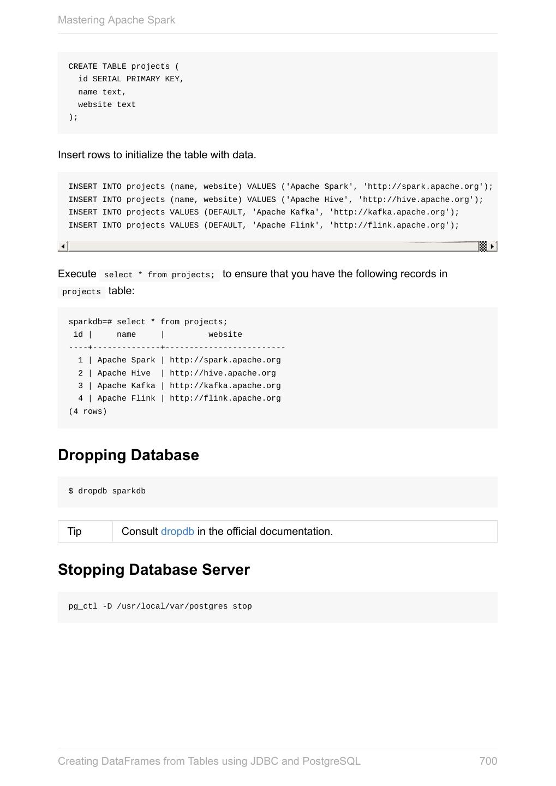Viewport: 556px width, 786px height.
Task: Click the Apache Spark INSERT statement
Action: click(280, 187)
